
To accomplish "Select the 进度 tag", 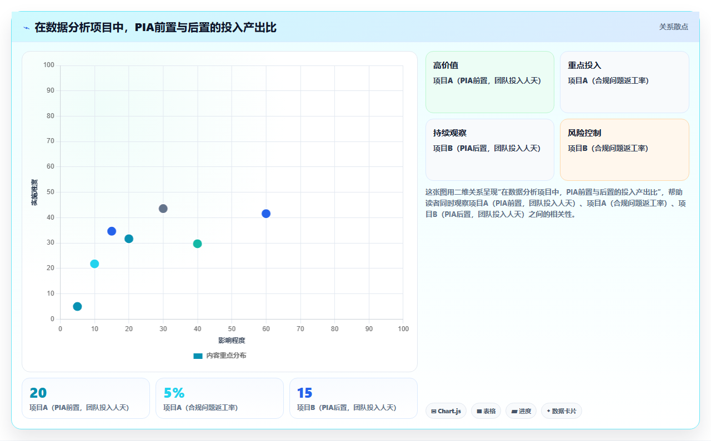I will 521,411.
